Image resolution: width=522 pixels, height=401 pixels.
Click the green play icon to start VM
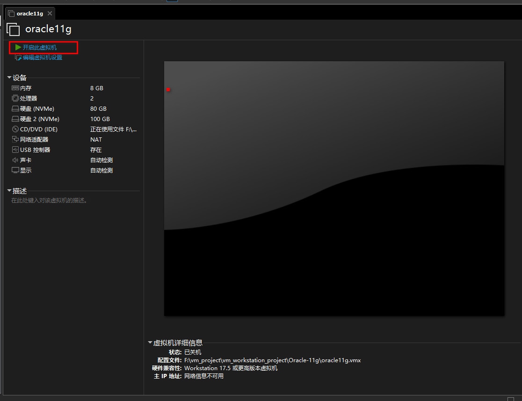18,47
